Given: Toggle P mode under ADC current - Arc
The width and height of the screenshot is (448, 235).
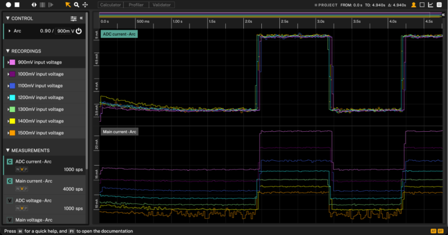Looking at the screenshot, I should coord(26,169).
